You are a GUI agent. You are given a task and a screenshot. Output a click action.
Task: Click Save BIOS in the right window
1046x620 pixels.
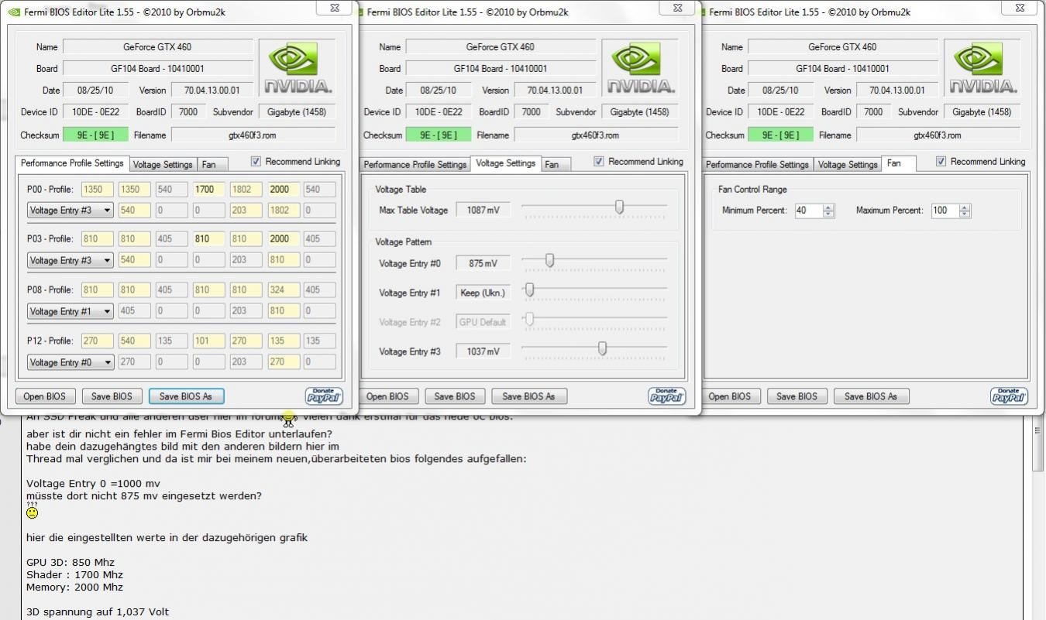point(797,396)
